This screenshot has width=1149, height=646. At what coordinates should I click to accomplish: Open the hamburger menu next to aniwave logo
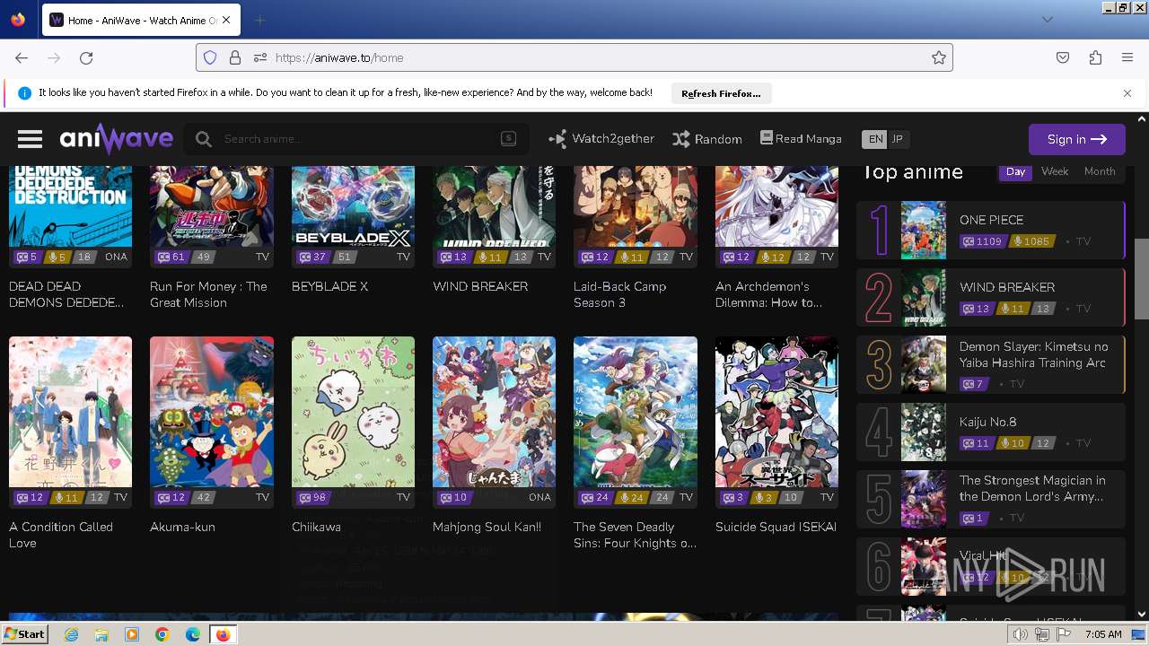click(x=30, y=139)
